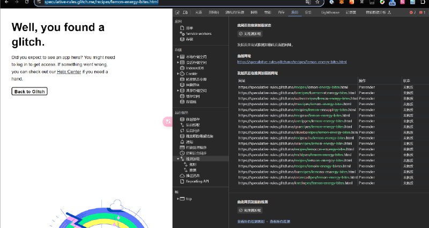Open the 查看所有推测 link
Screen dimensions: 429x228
coord(280,222)
